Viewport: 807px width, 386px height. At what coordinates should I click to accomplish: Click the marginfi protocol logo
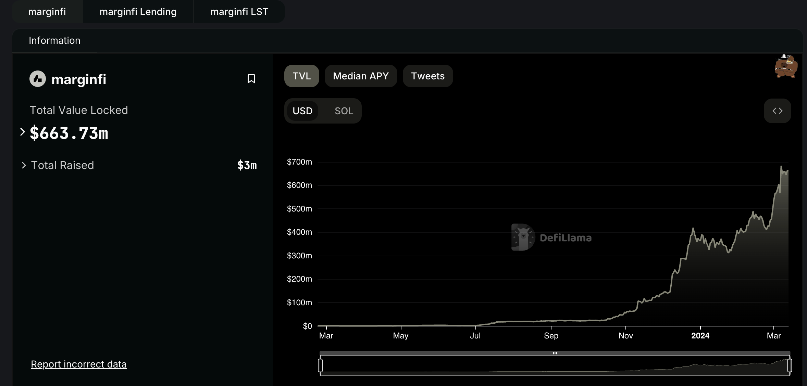click(x=38, y=79)
